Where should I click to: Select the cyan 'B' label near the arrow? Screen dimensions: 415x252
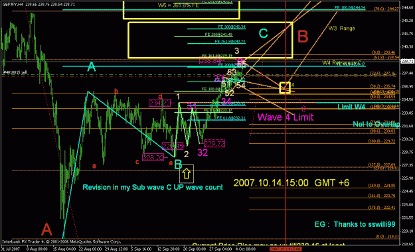(178, 164)
